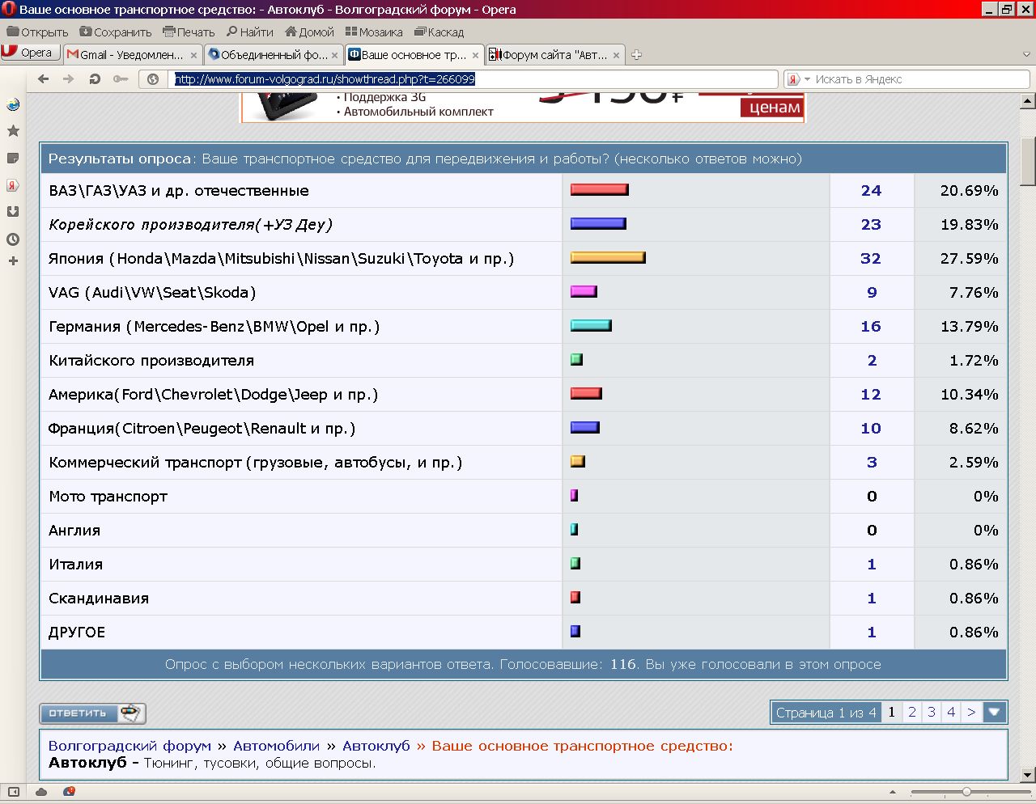Viewport: 1036px width, 804px height.
Task: Open a new tab with the plus button
Action: [x=636, y=55]
